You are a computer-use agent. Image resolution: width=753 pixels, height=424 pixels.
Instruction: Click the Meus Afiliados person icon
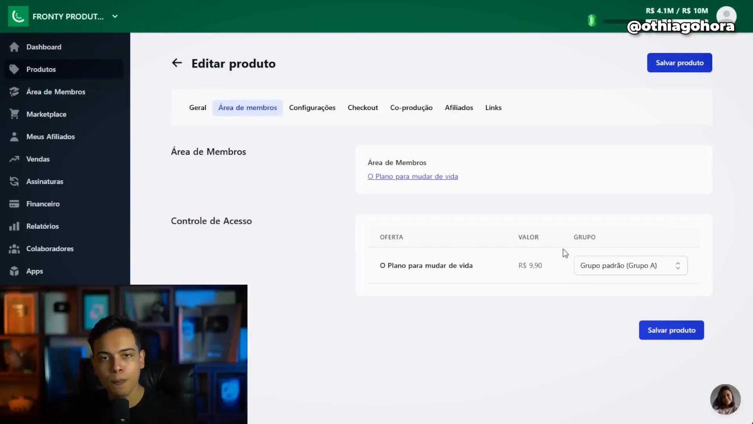point(14,137)
